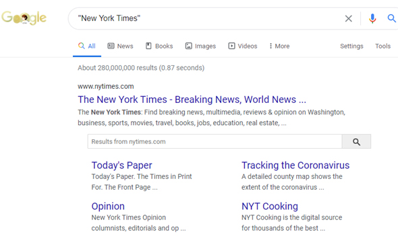The image size is (398, 251).
Task: Open The New York Times - Breaking News link
Action: [x=192, y=100]
